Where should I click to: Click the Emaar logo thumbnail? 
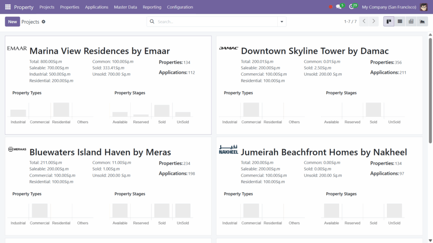(x=17, y=49)
